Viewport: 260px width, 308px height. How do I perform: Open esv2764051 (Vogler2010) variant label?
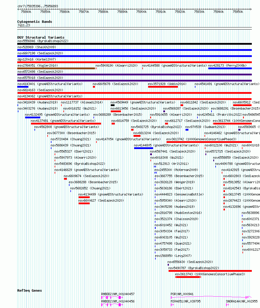coord(38,66)
